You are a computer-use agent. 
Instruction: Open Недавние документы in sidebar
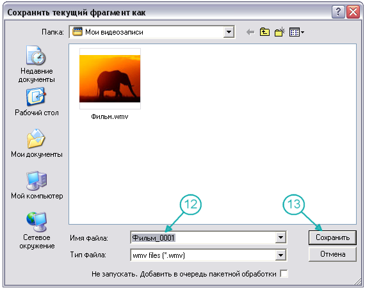[36, 65]
